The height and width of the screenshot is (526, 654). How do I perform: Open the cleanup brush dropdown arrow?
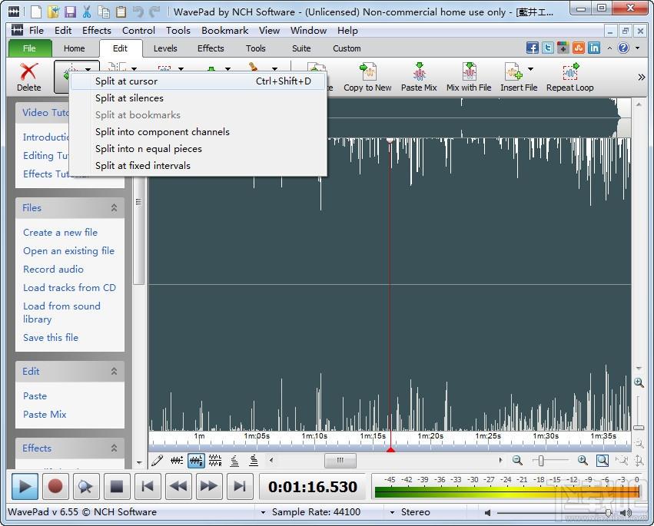tap(274, 69)
